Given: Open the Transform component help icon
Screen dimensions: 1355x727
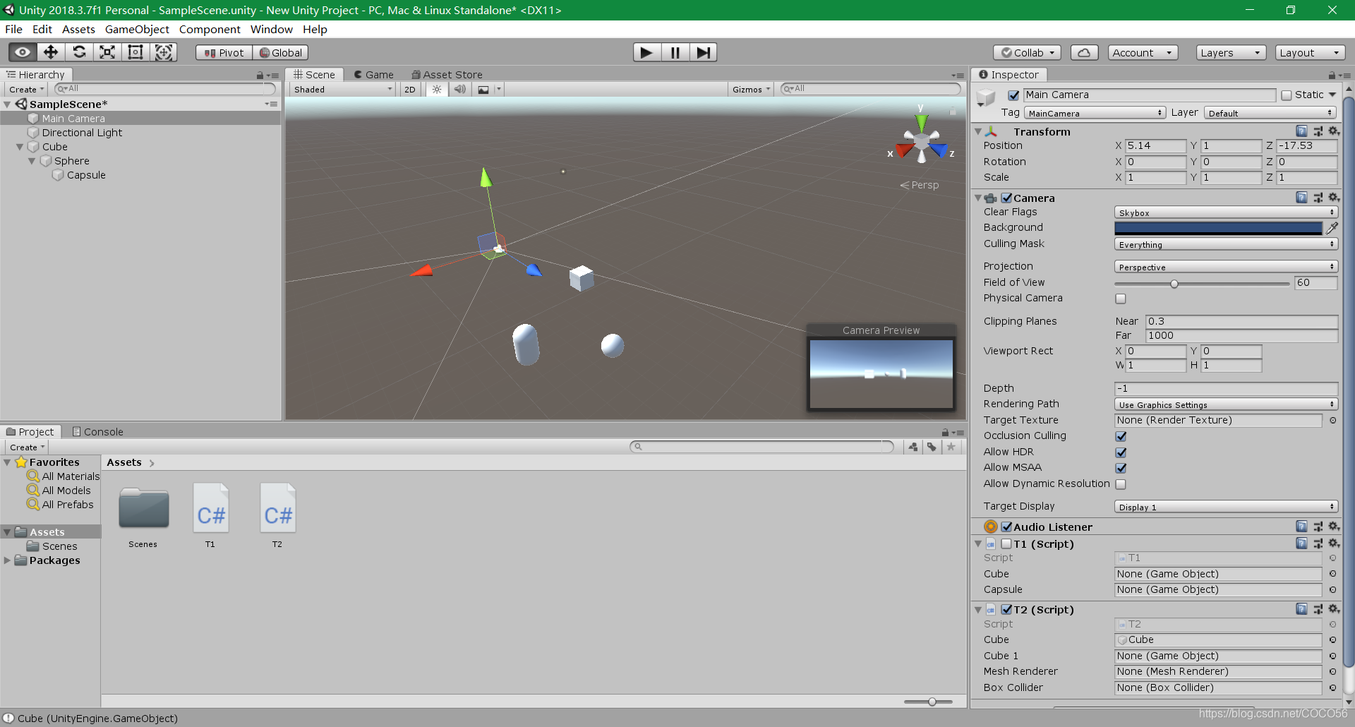Looking at the screenshot, I should 1301,131.
